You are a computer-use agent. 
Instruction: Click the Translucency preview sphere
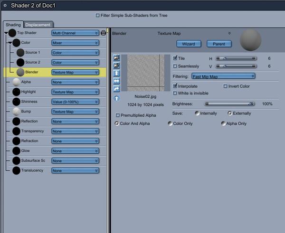pyautogui.click(x=16, y=170)
